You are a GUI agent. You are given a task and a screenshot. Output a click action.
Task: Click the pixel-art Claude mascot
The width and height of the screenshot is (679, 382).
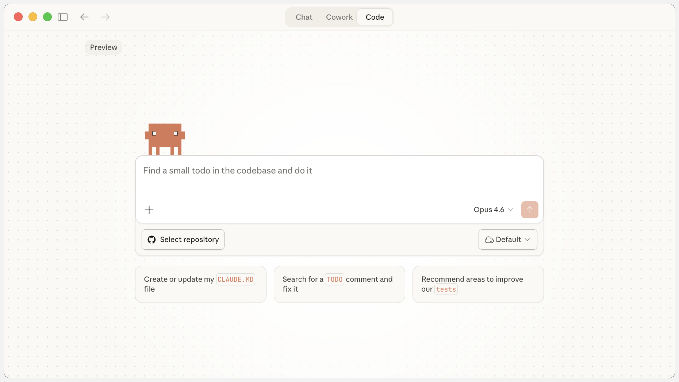tap(165, 139)
